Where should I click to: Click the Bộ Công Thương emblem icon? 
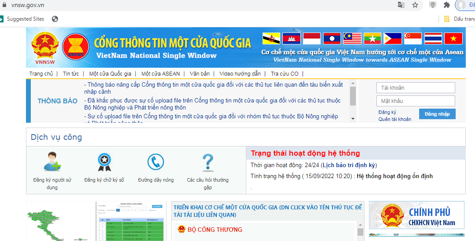182,229
